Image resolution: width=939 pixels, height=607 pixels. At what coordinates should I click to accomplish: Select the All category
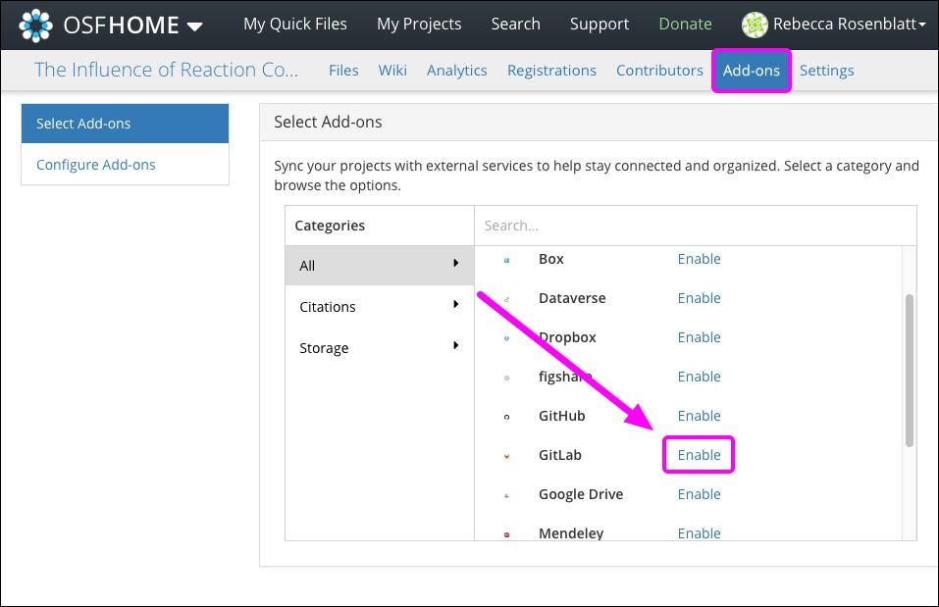(x=379, y=265)
